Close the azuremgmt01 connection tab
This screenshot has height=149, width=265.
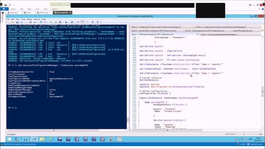[x=70, y=13]
